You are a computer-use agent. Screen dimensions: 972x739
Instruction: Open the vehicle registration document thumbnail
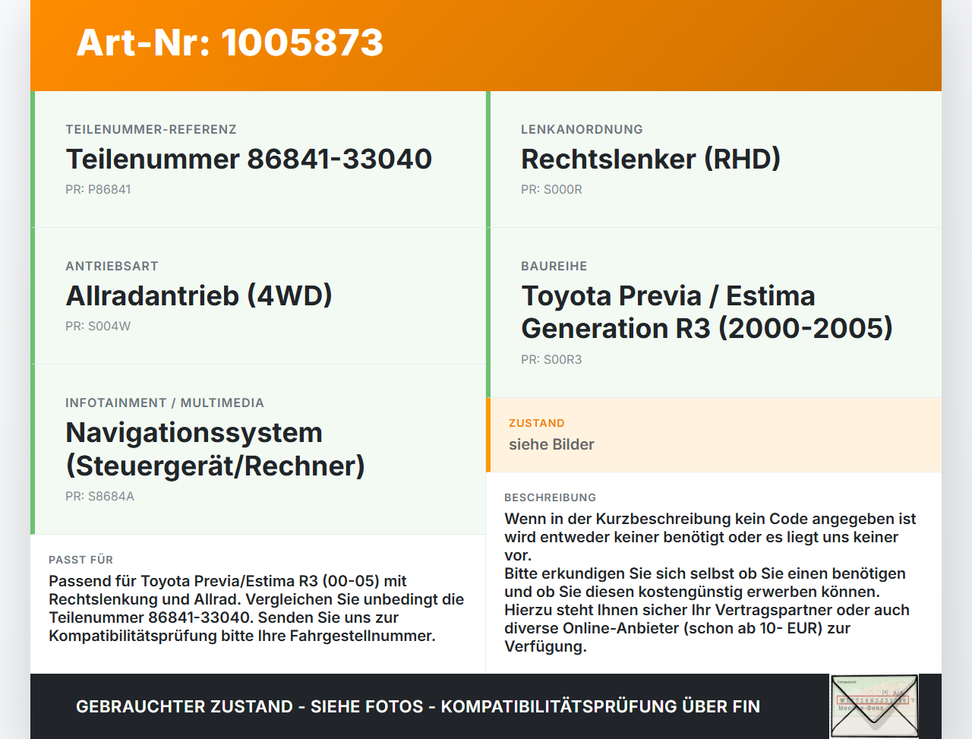click(874, 706)
